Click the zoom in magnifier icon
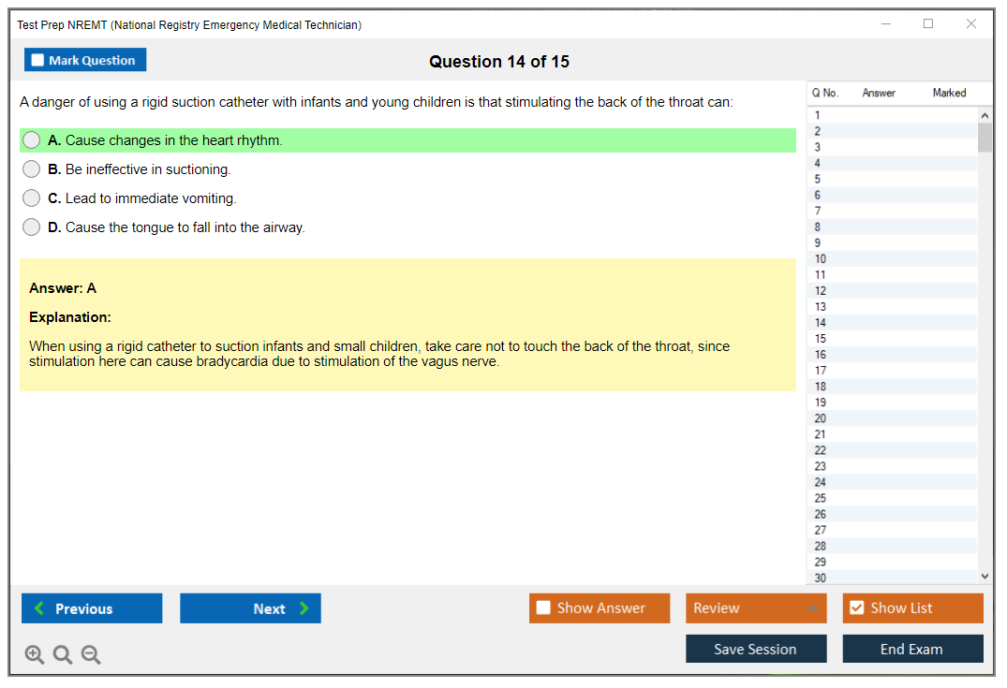 click(x=35, y=655)
